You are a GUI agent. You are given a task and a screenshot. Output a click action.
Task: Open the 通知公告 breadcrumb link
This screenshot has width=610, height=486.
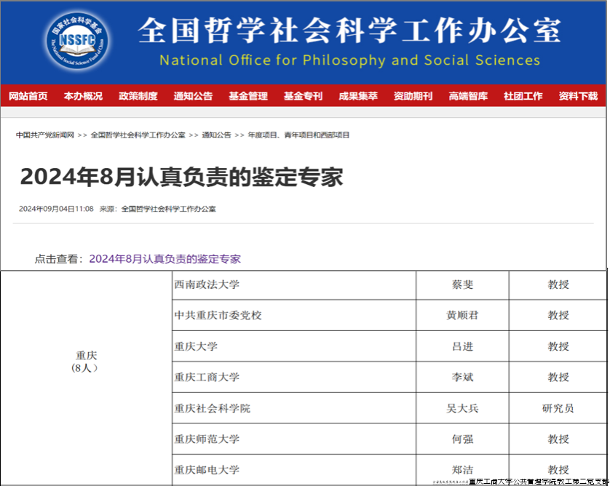[x=216, y=135]
